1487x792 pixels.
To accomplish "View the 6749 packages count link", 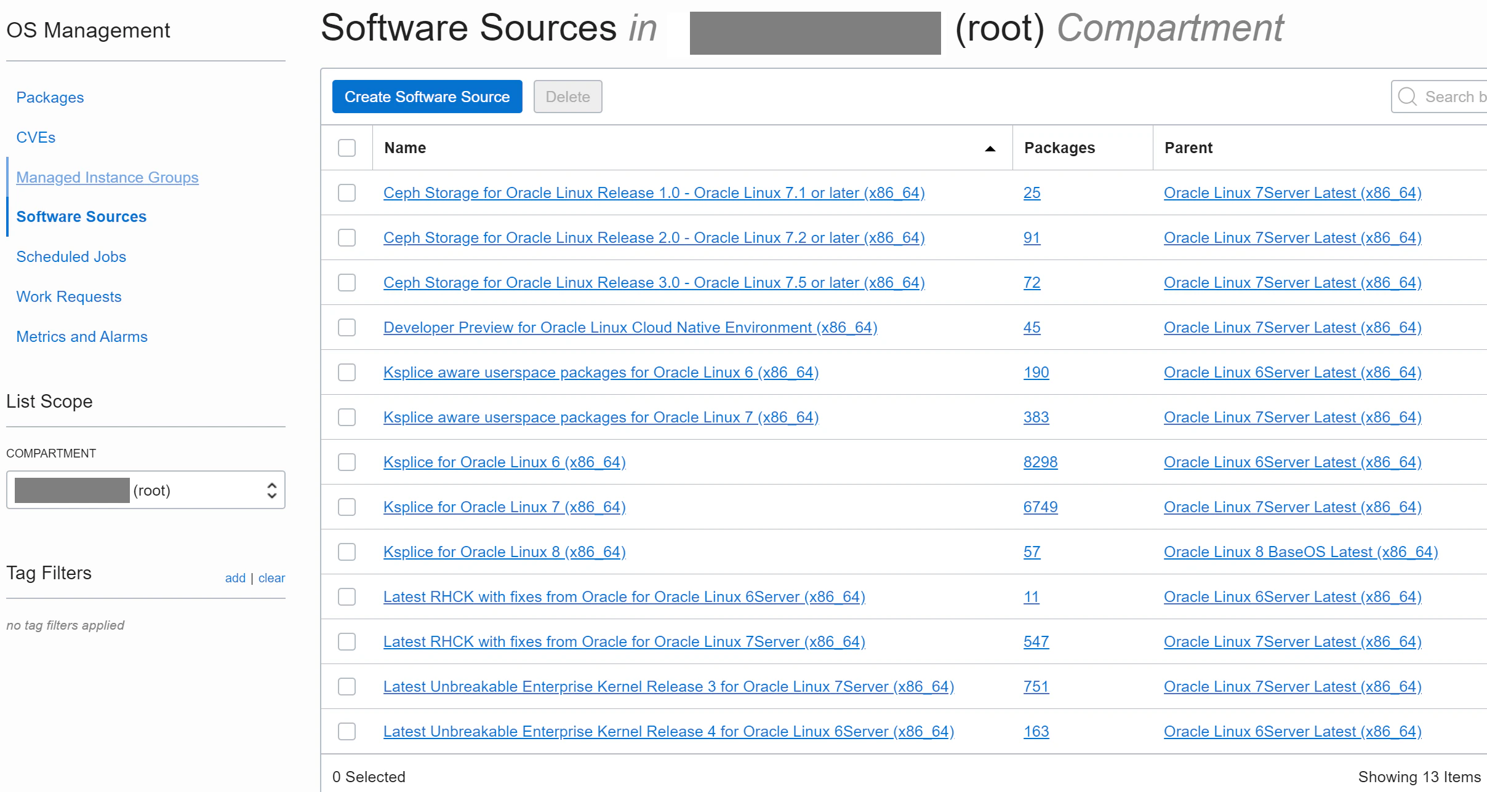I will click(x=1040, y=507).
